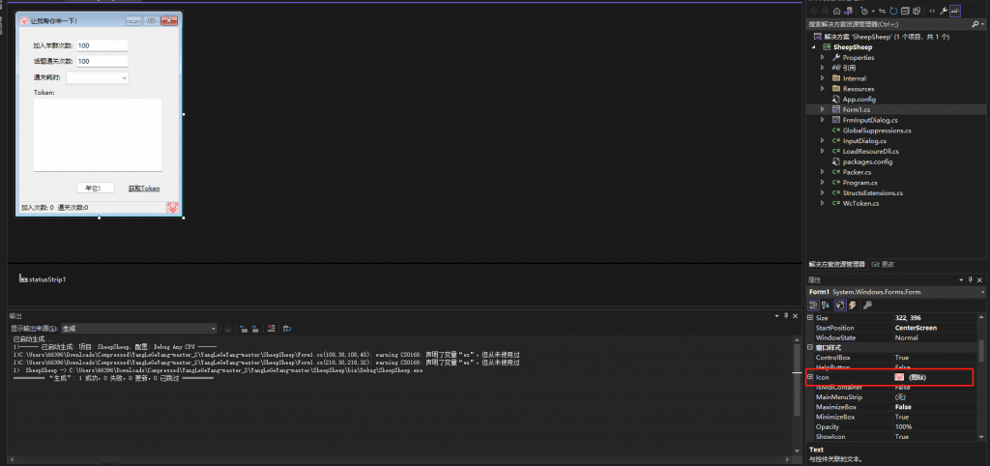Open the Output panel window options arrow
990x466 pixels.
[x=777, y=315]
